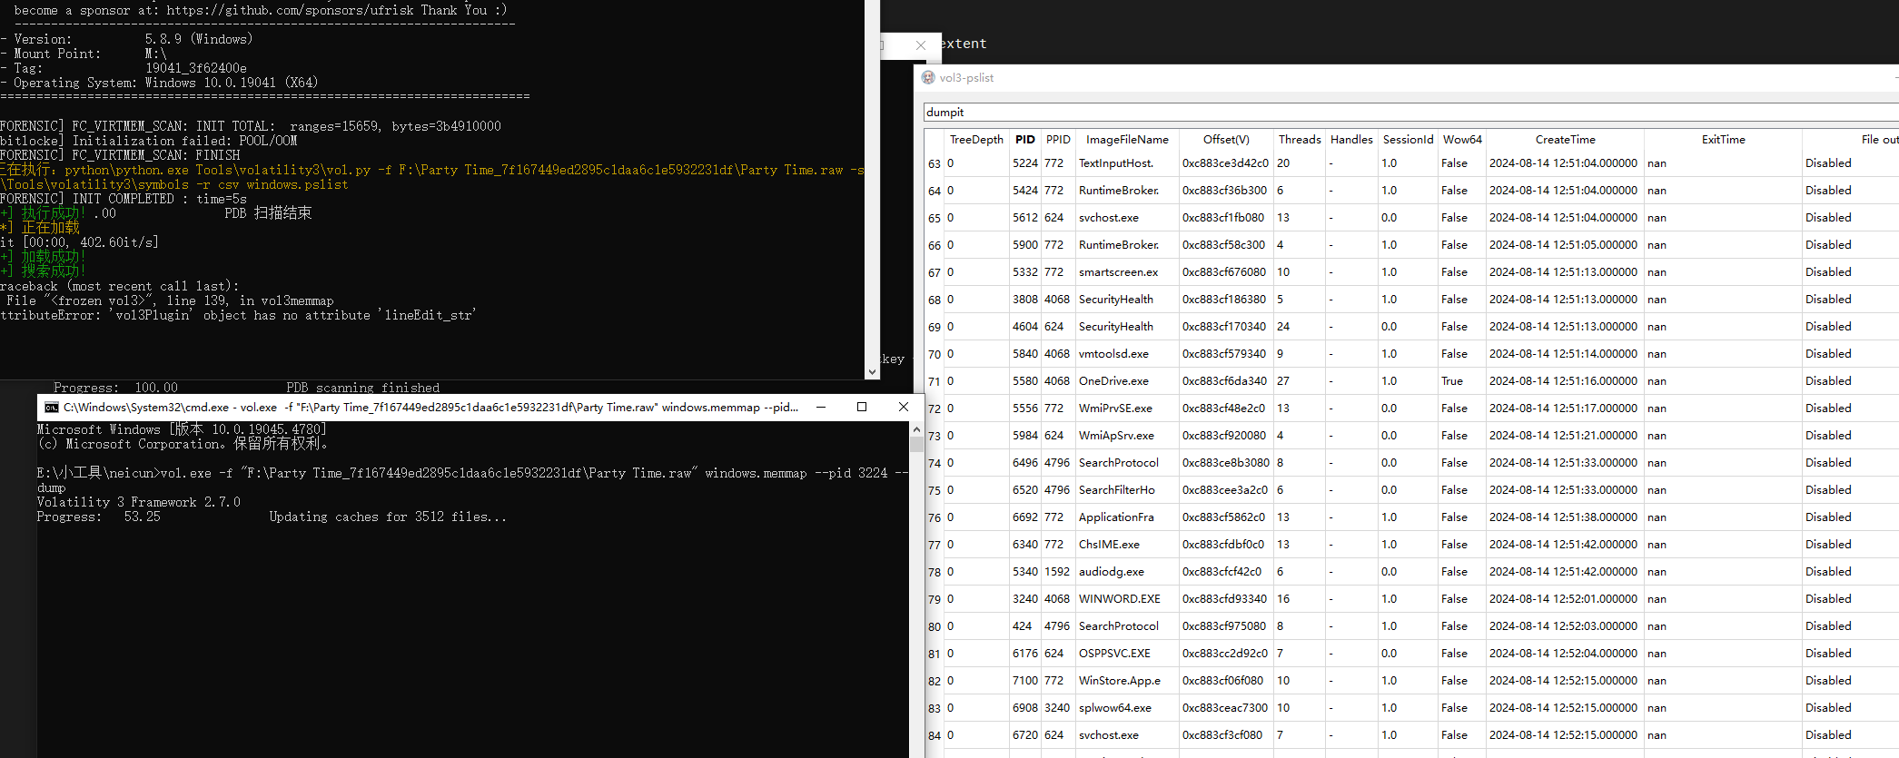This screenshot has width=1899, height=758.
Task: Select the WmiPrvSE.exe process cell
Action: (1127, 409)
